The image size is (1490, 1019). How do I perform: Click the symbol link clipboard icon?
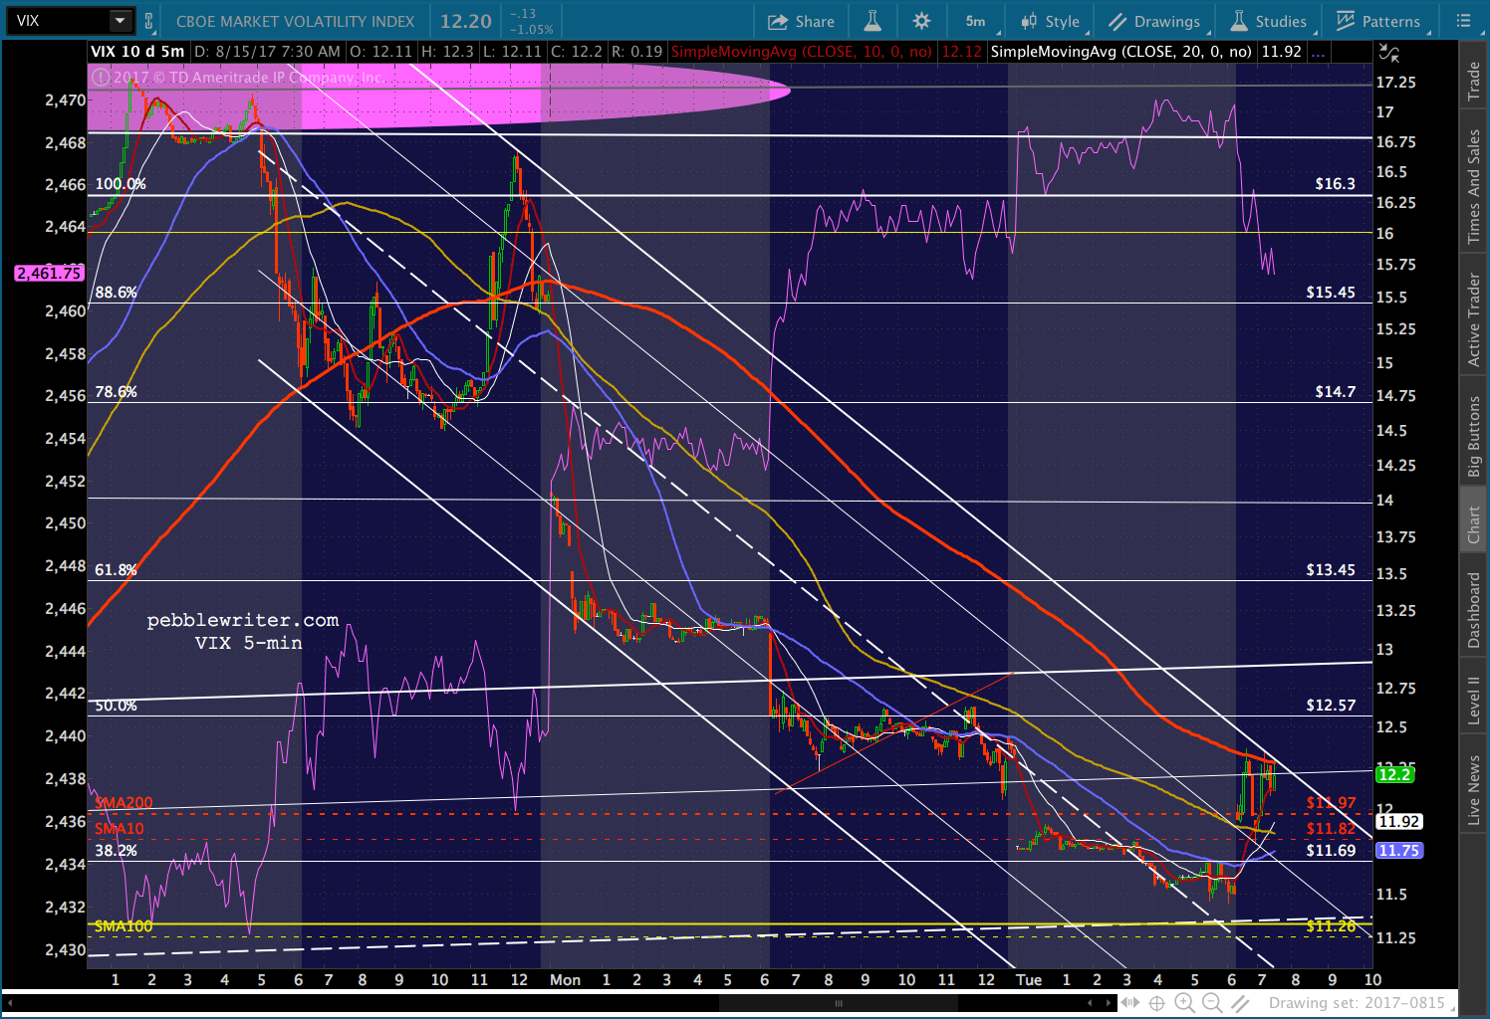click(x=149, y=21)
